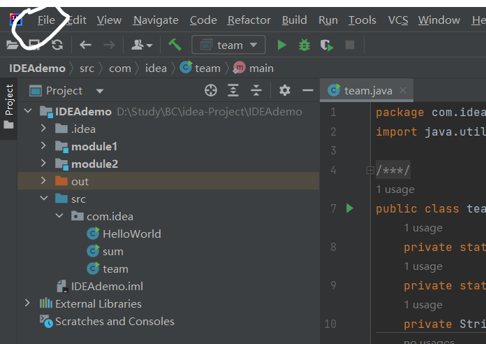Viewport: 486px width, 344px height.
Task: Close the team.java editor tab
Action: pos(403,90)
